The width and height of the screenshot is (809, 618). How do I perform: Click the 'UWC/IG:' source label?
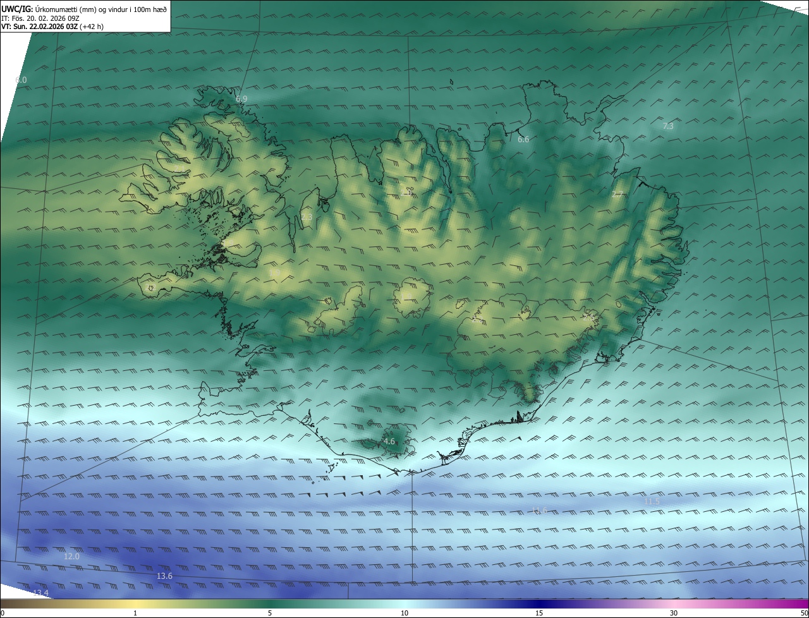click(x=17, y=9)
